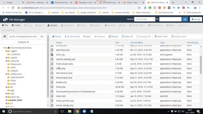Viewport: 203px width, 114px height.
Task: Expand the mail folder node
Action: pyautogui.click(x=6, y=94)
